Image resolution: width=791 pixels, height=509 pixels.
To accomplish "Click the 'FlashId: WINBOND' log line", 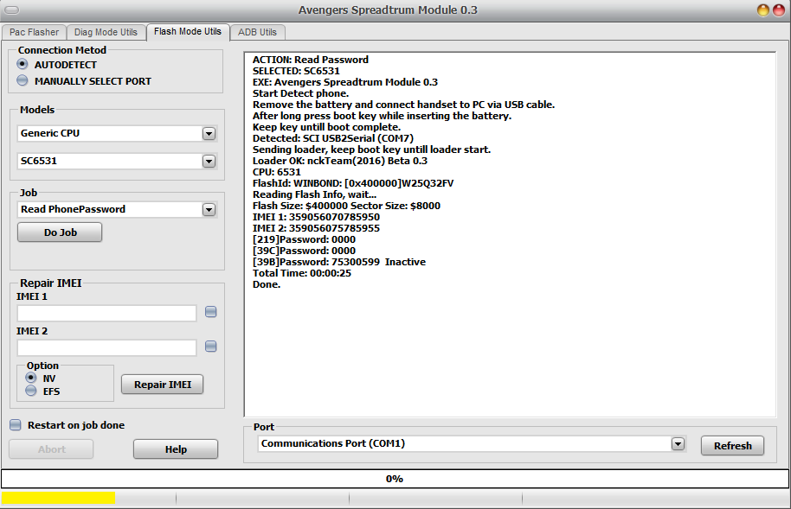I will (x=353, y=183).
